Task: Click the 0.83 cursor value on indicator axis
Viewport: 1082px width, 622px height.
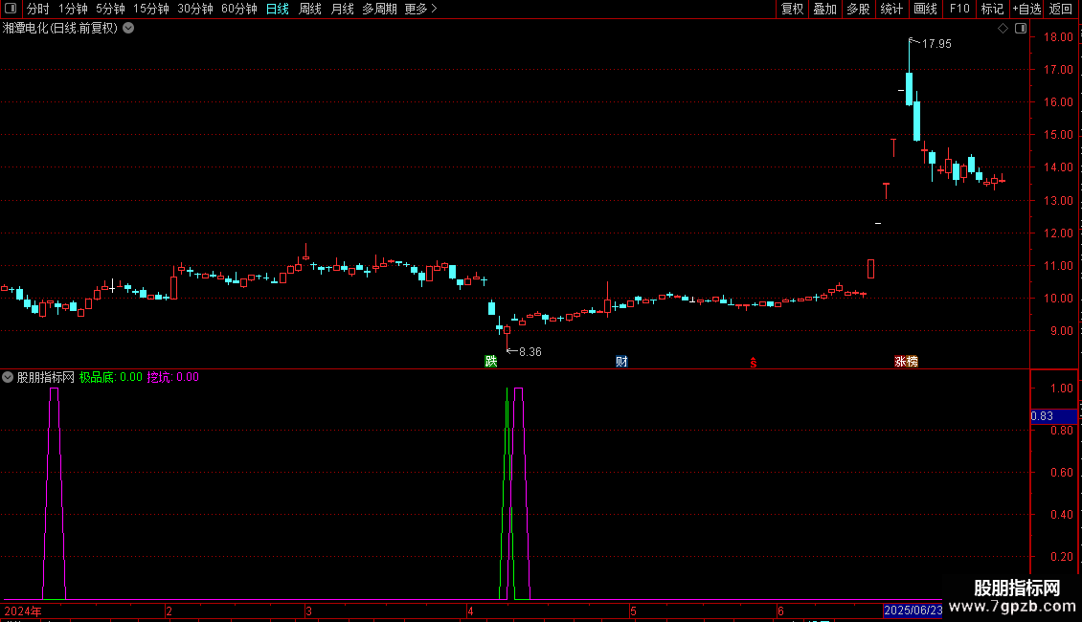Action: [x=1052, y=416]
